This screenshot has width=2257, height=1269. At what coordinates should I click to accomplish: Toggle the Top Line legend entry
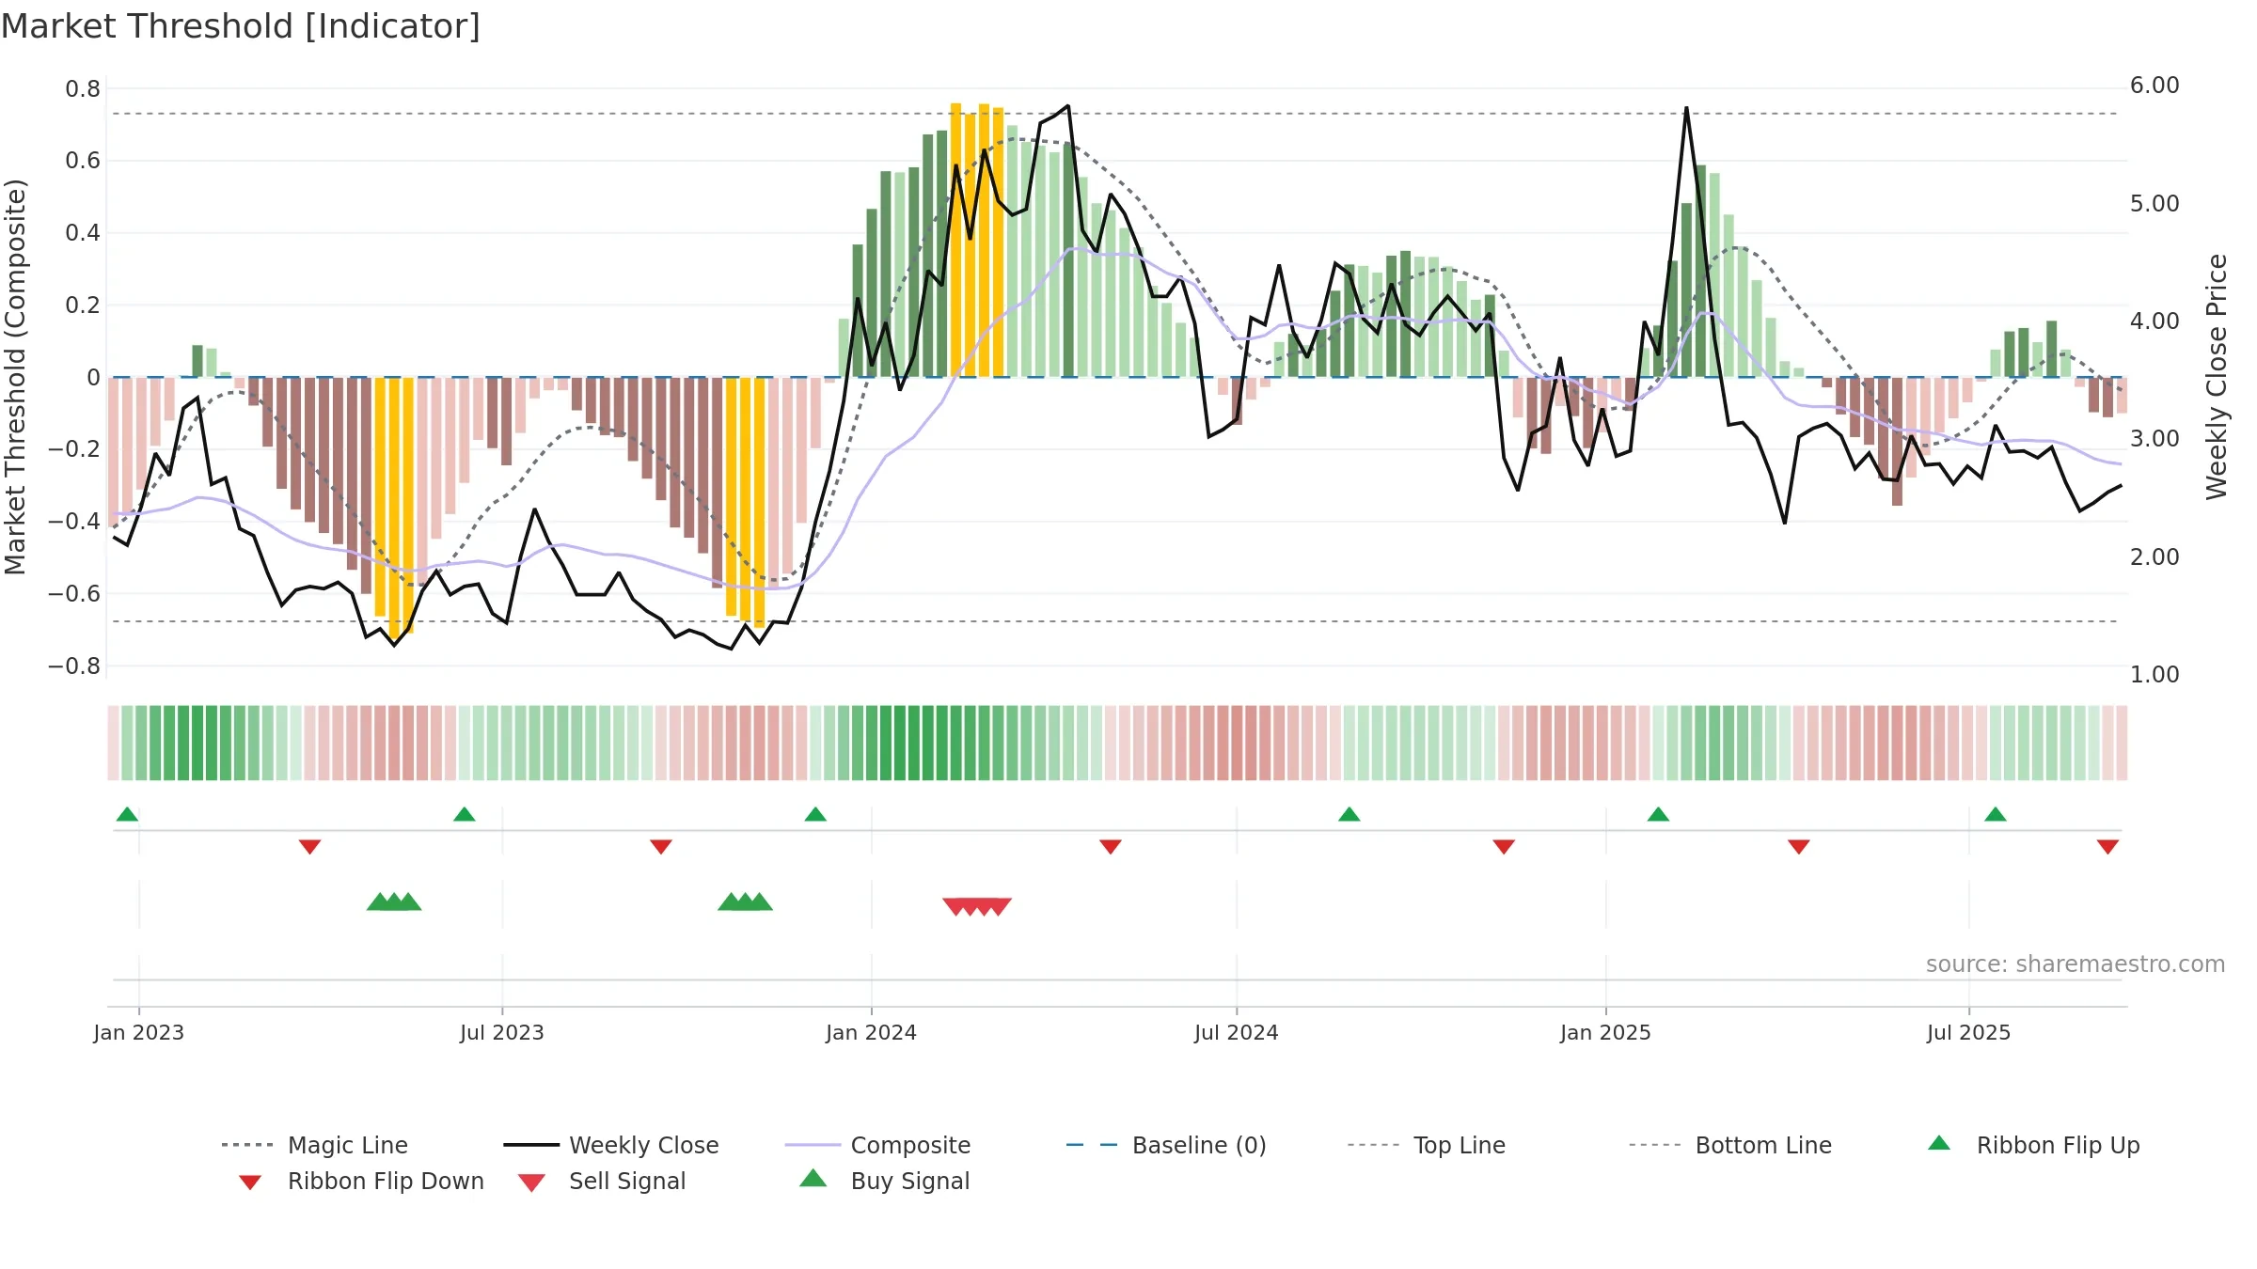pos(1426,1145)
